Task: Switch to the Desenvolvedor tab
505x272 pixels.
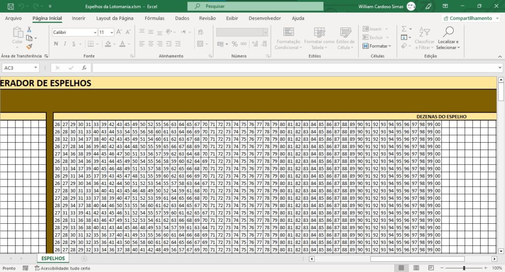Action: click(265, 18)
